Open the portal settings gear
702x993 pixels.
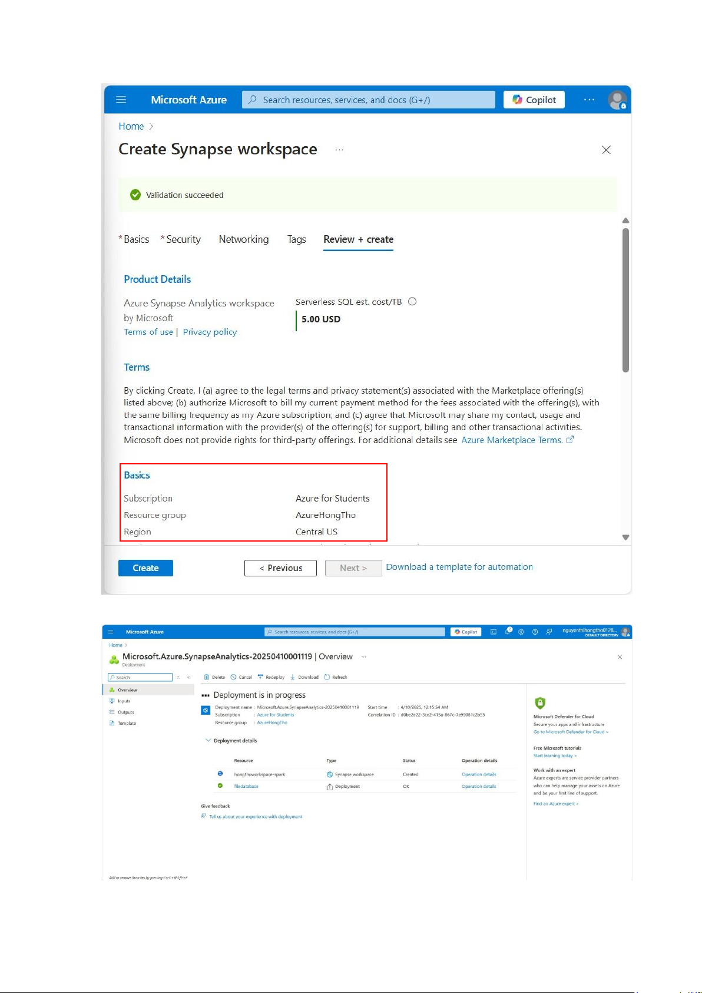click(x=521, y=632)
